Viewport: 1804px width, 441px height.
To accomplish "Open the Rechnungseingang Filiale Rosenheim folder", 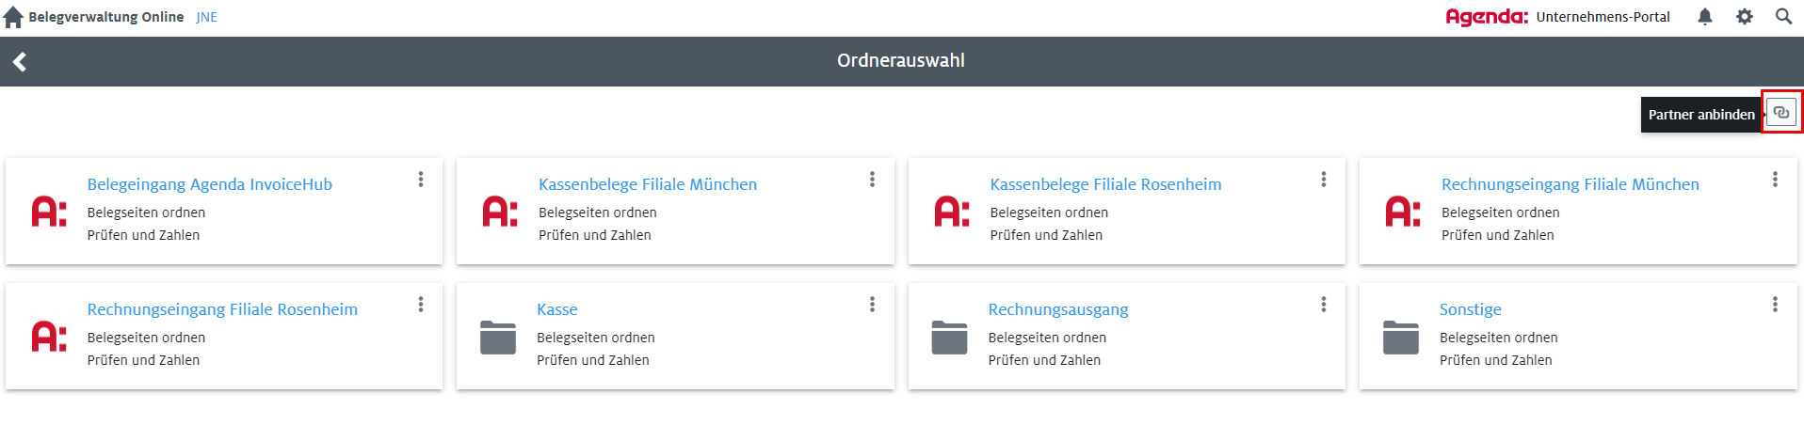I will click(222, 309).
